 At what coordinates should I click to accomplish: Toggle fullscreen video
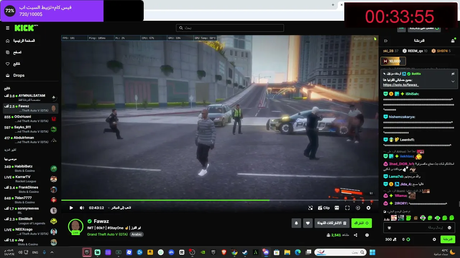tap(347, 208)
